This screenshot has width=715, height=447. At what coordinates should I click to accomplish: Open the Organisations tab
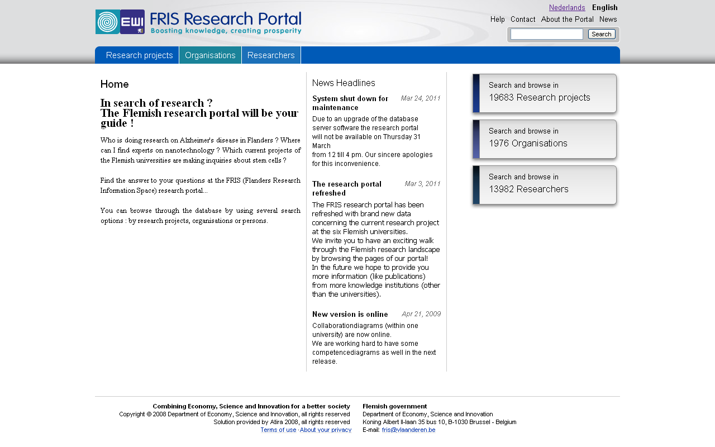[x=210, y=55]
